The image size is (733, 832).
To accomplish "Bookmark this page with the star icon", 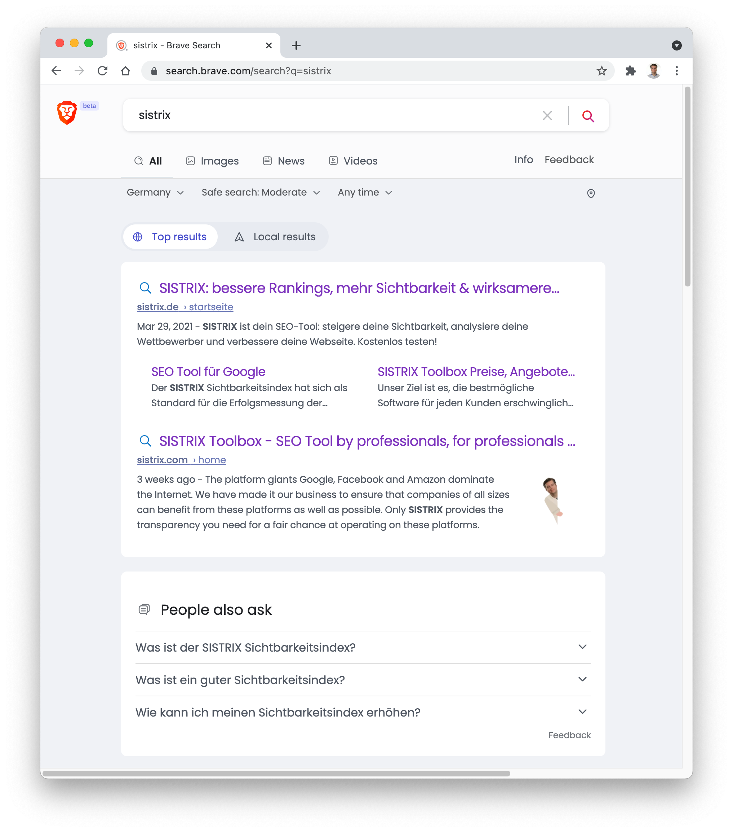I will 602,71.
